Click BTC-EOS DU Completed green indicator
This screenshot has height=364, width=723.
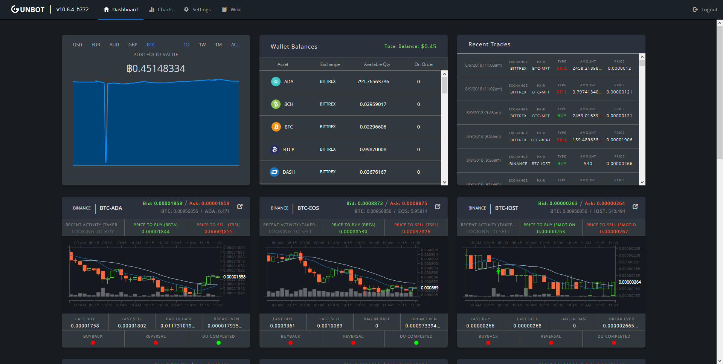point(416,343)
